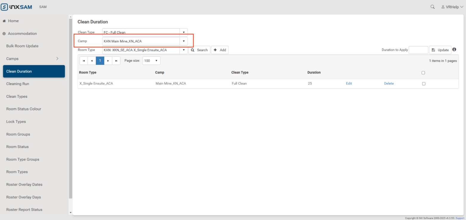Click duration value 25
The image size is (466, 220).
310,84
